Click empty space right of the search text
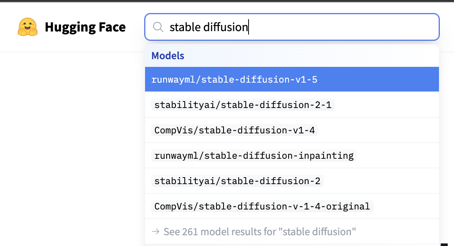 pos(342,27)
